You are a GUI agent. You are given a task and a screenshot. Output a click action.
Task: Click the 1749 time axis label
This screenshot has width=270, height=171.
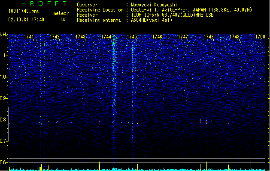[234, 37]
